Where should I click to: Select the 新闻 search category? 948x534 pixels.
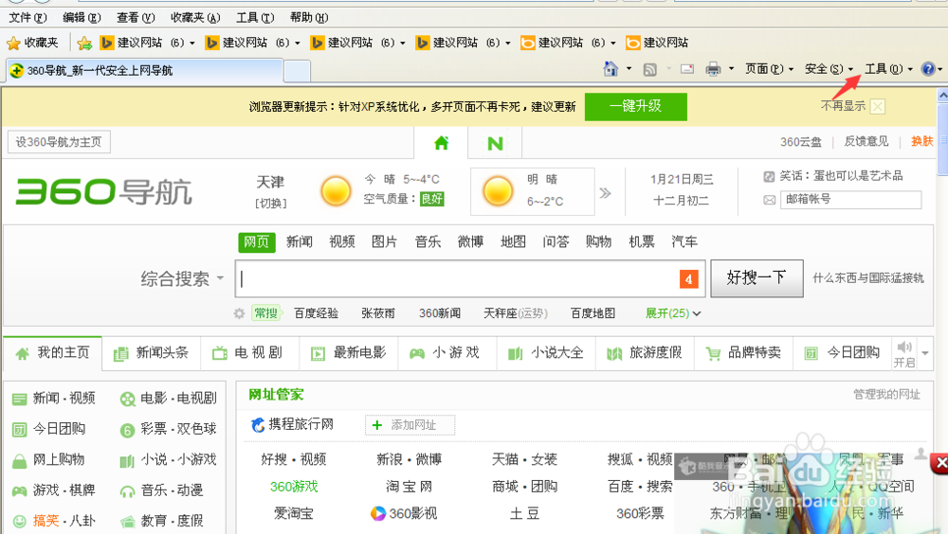(300, 242)
